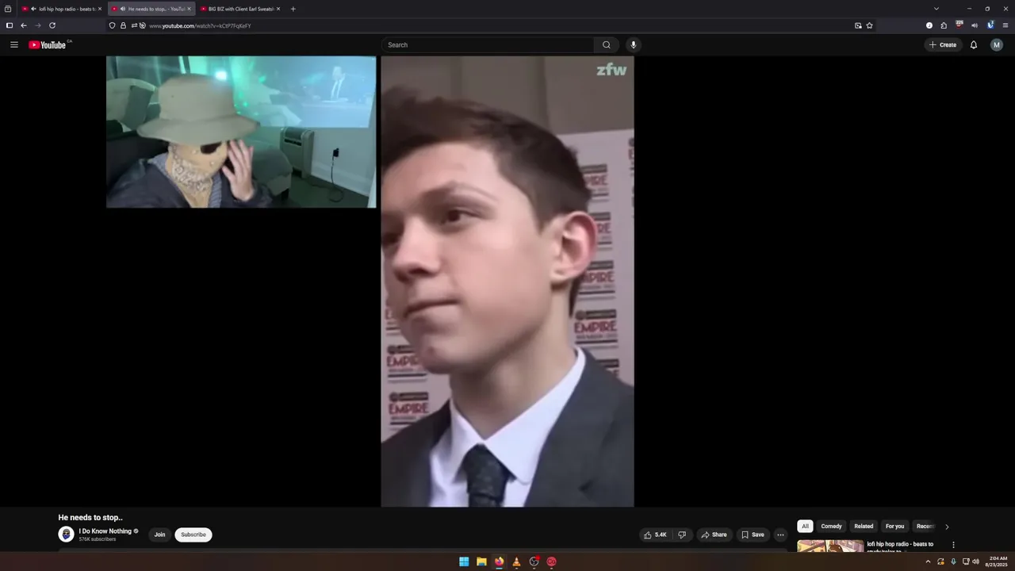The height and width of the screenshot is (571, 1015).
Task: Open the browser sidebar panel button
Action: (x=9, y=25)
